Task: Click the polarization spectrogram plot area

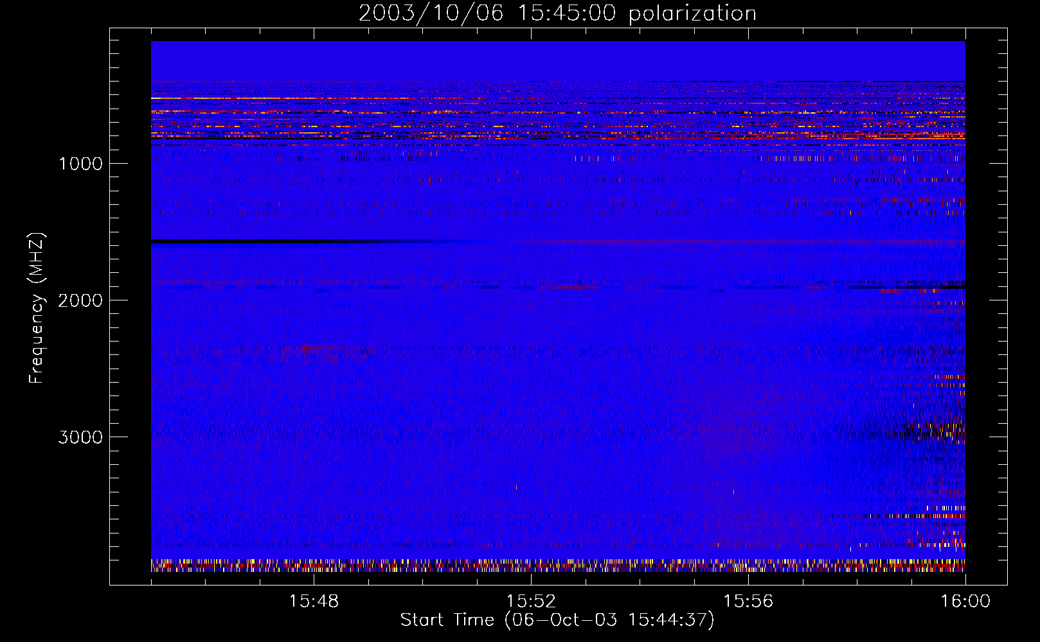Action: [x=558, y=306]
